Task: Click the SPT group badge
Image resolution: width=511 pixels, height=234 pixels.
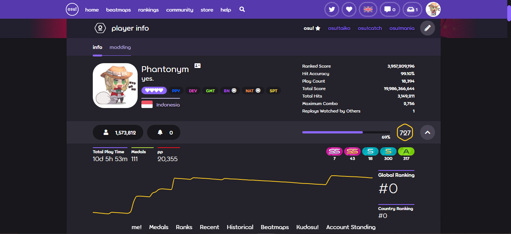Action: pos(273,90)
